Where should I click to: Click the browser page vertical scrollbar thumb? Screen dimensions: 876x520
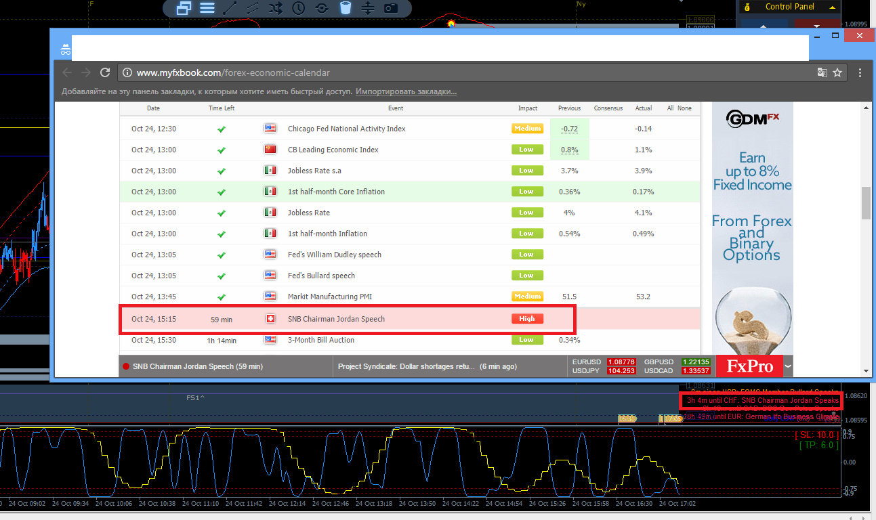point(866,203)
